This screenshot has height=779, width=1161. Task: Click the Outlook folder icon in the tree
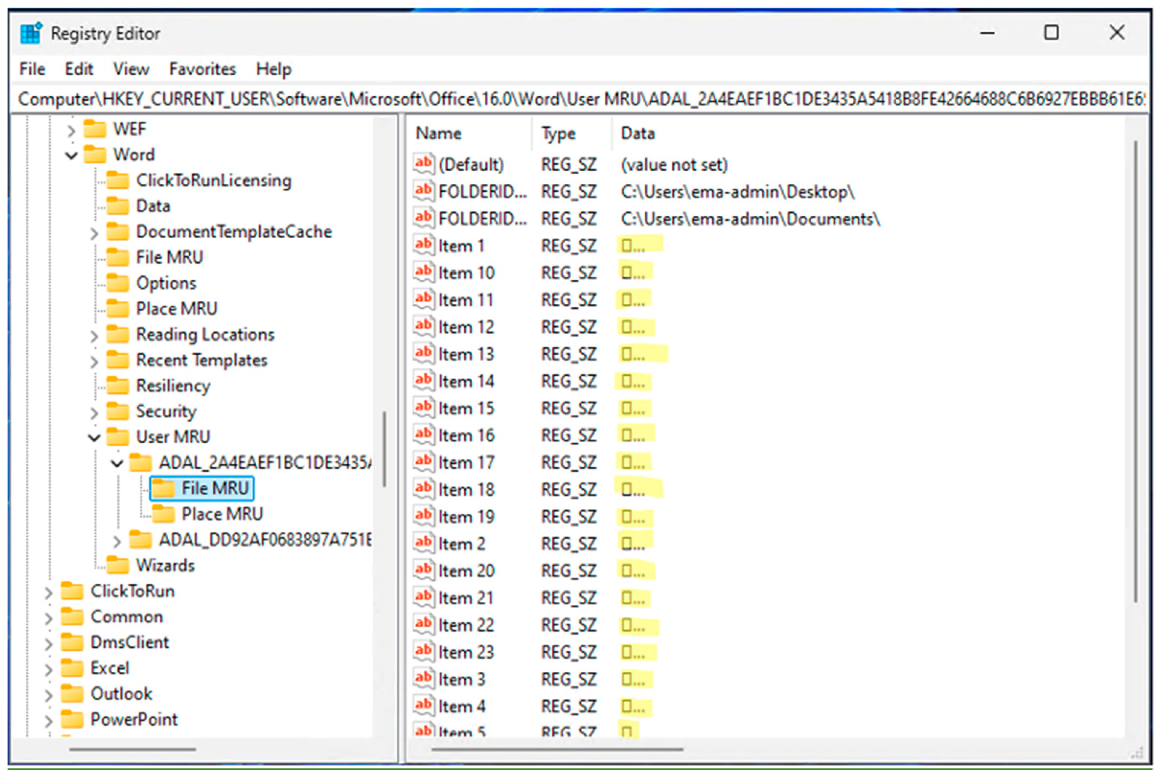click(72, 694)
